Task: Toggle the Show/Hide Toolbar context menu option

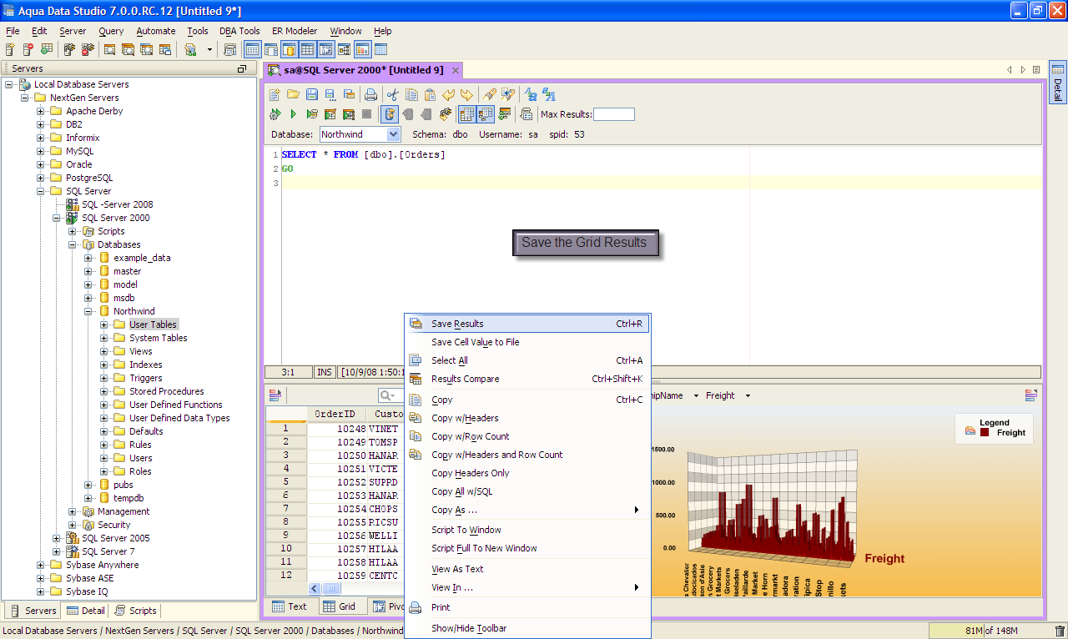Action: coord(468,628)
